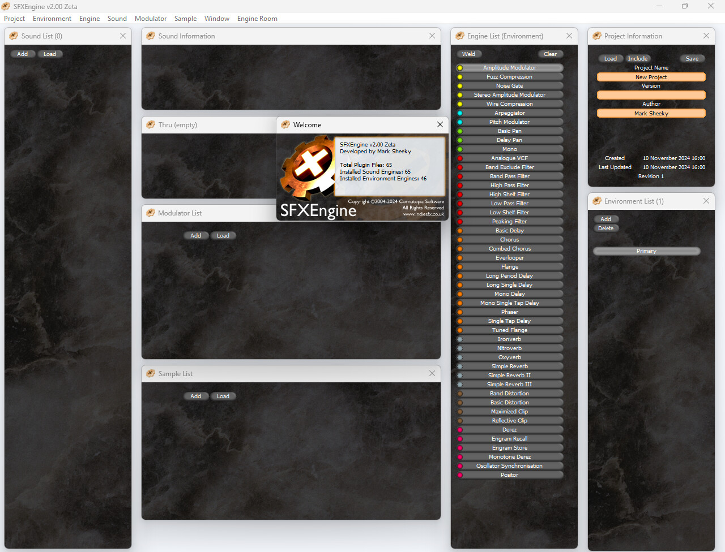Image resolution: width=725 pixels, height=552 pixels.
Task: Click Add in the Sound List panel
Action: (x=23, y=54)
